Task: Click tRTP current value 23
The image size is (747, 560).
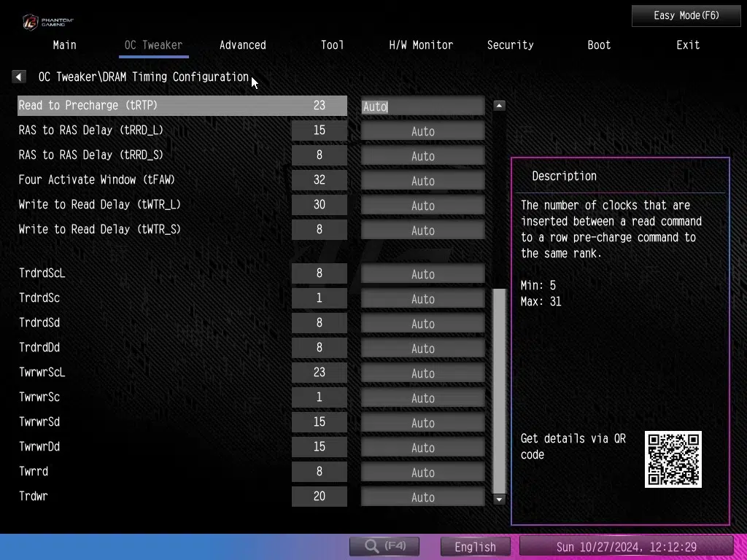Action: [x=320, y=105]
